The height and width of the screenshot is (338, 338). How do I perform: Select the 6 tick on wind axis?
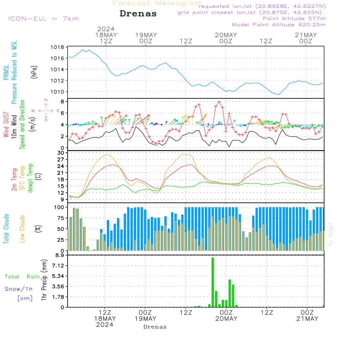(62, 113)
